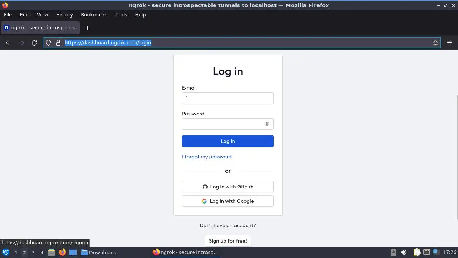
Task: Click the Firefox logo in title bar
Action: [5, 5]
